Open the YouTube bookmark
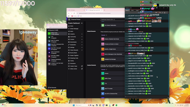 [74, 16]
